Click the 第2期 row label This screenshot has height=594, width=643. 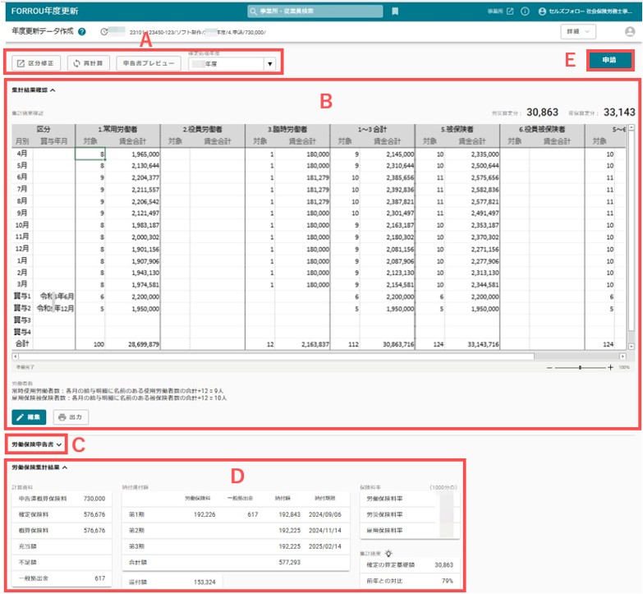[136, 531]
